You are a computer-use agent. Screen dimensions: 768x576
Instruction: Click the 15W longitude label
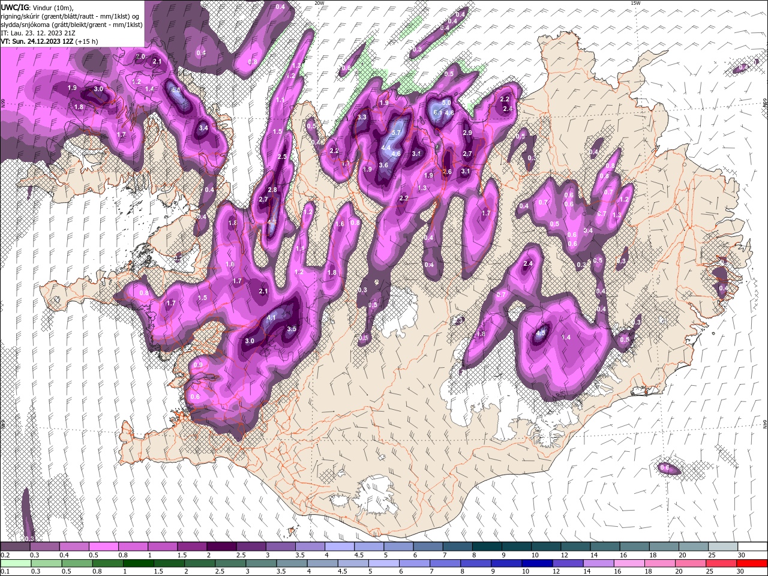(x=635, y=3)
